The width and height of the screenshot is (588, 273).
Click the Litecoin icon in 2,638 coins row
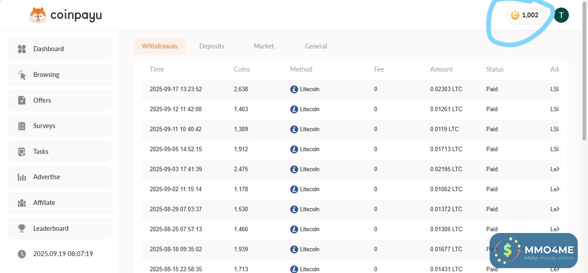point(294,89)
